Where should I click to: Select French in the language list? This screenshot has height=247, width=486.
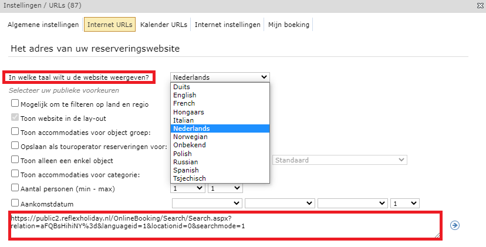220,103
